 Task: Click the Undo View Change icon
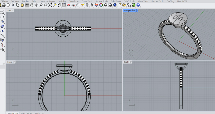59,5
